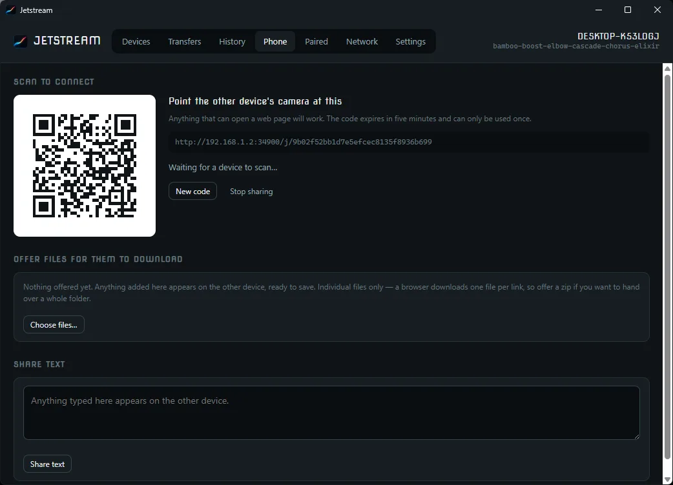Click 'Point the other device's camera at this'
The height and width of the screenshot is (485, 673).
pyautogui.click(x=255, y=101)
